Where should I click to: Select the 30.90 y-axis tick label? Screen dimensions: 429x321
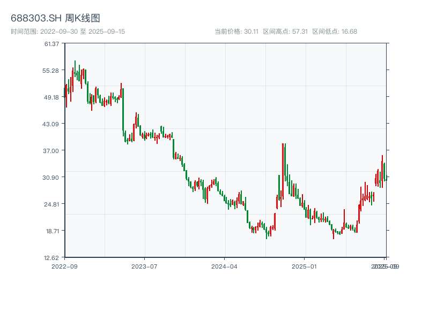(52, 177)
